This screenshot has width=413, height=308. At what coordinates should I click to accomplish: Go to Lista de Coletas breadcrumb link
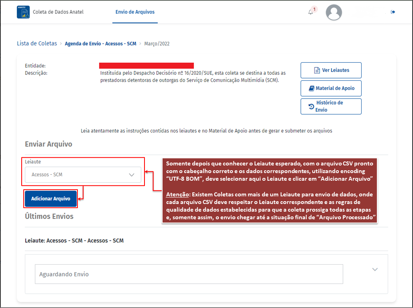37,43
